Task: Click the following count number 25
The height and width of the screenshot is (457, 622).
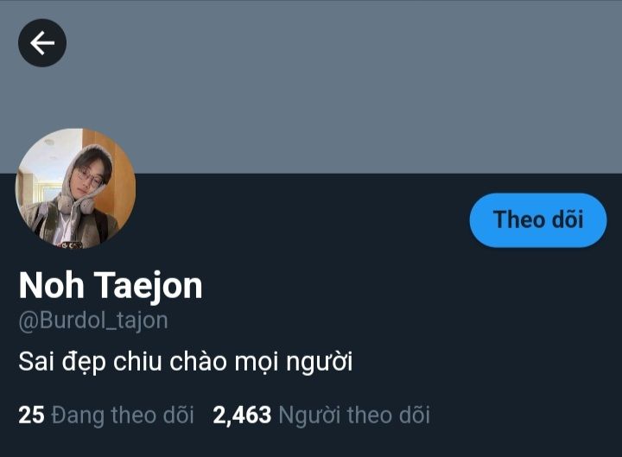Action: pyautogui.click(x=31, y=415)
